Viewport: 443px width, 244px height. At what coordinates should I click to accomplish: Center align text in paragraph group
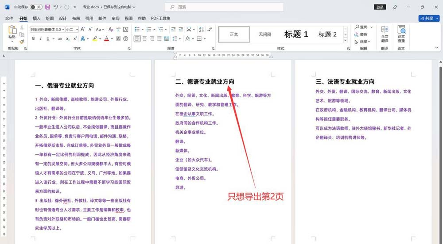[145, 38]
